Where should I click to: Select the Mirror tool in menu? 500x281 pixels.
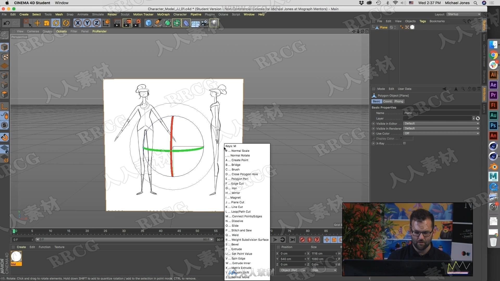pos(236,193)
